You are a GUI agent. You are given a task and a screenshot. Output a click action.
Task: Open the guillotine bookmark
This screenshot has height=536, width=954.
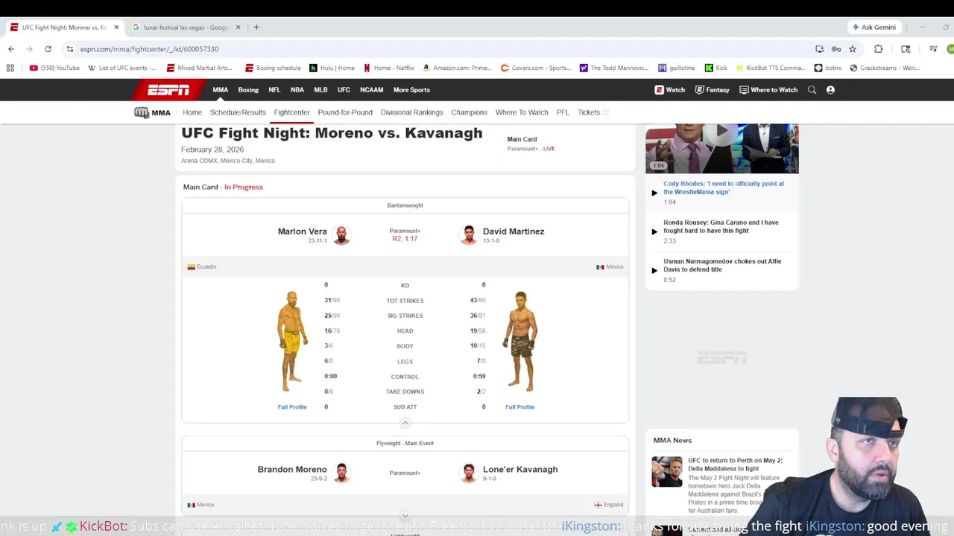tap(677, 68)
